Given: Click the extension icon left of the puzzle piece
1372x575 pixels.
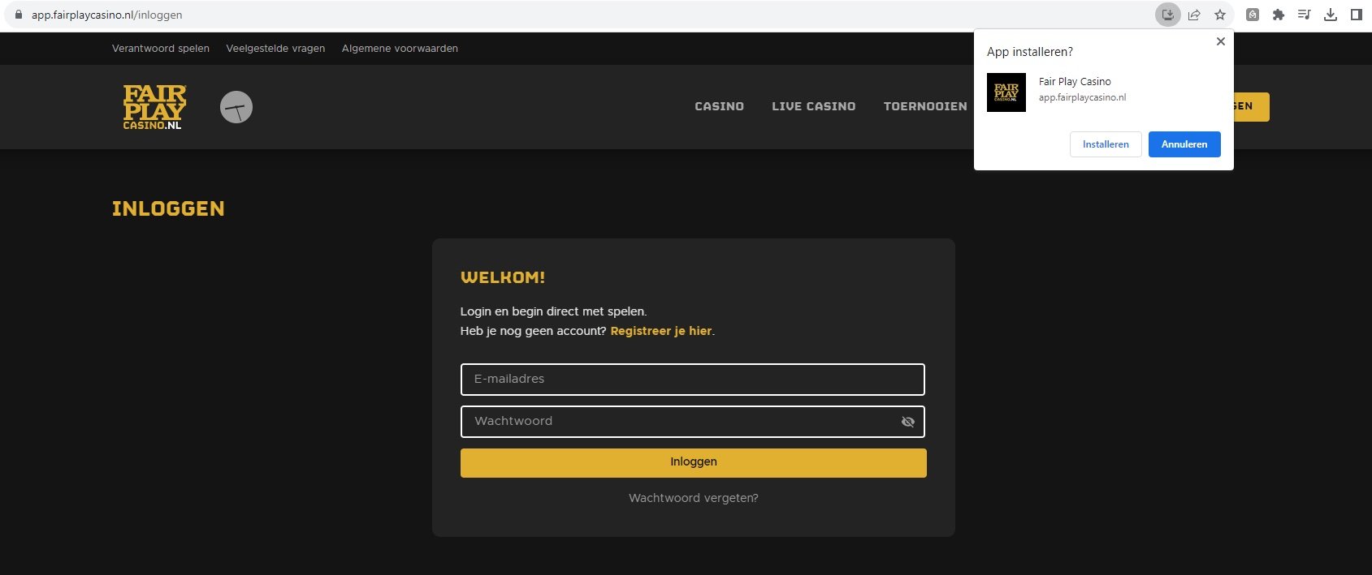Looking at the screenshot, I should tap(1253, 15).
